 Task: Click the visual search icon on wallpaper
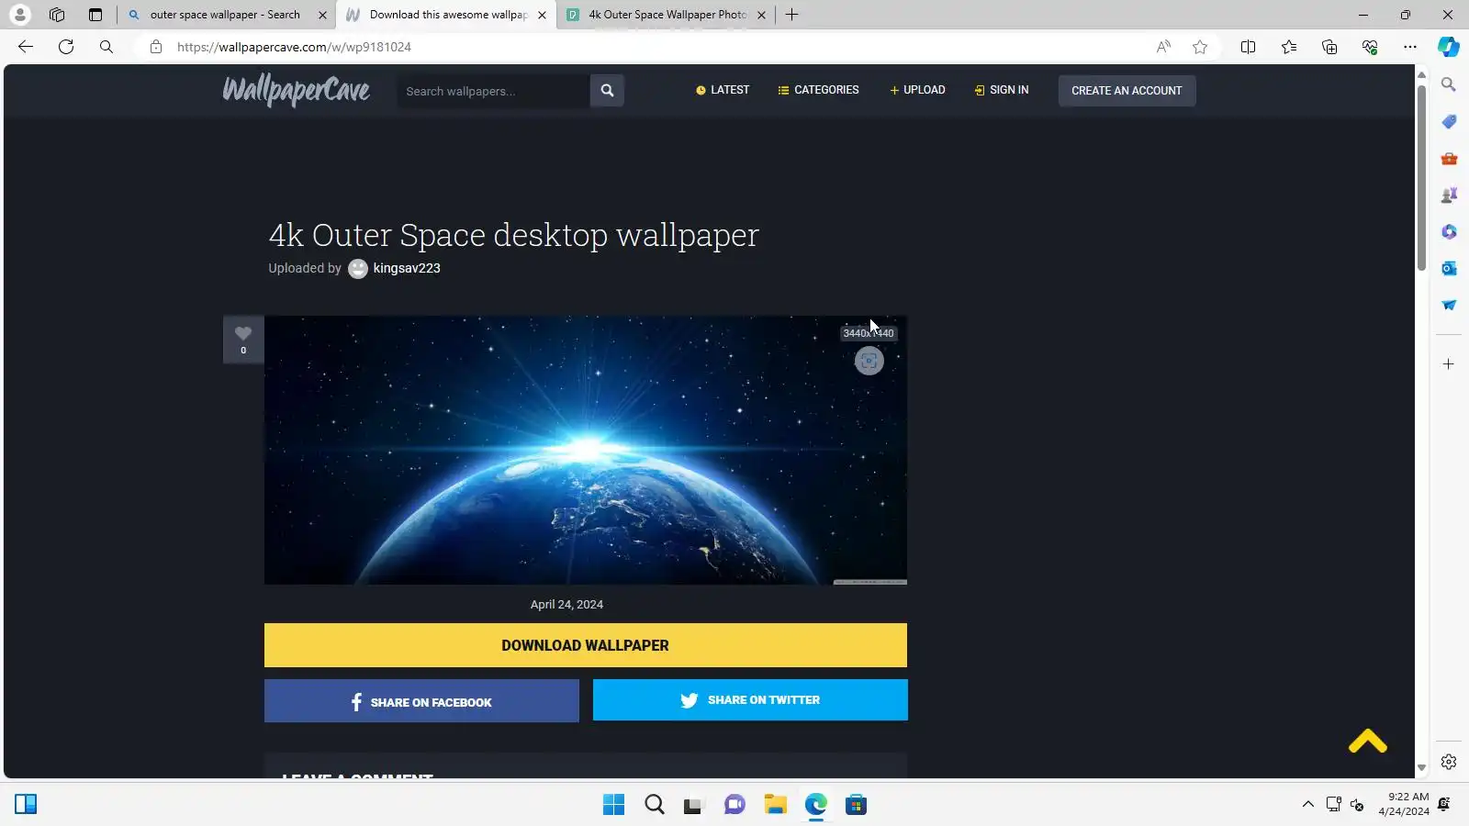click(869, 361)
